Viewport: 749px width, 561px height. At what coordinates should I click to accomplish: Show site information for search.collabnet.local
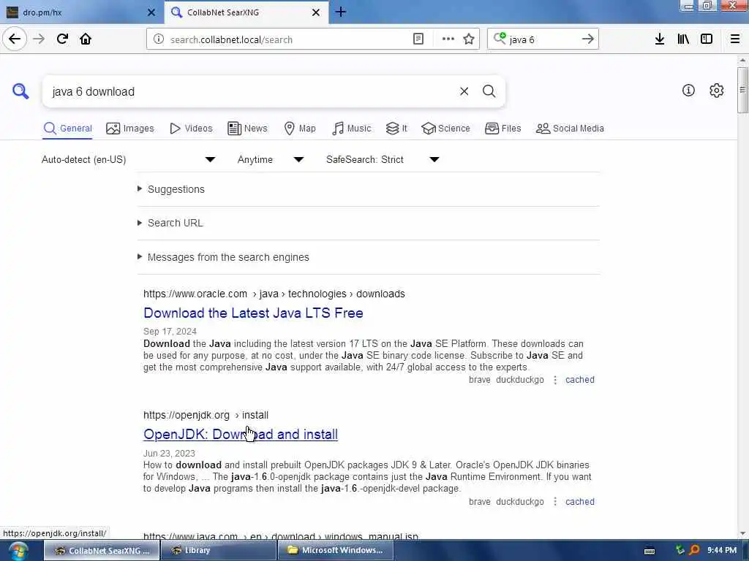click(x=159, y=39)
